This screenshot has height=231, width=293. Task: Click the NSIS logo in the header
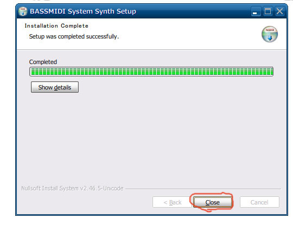270,34
